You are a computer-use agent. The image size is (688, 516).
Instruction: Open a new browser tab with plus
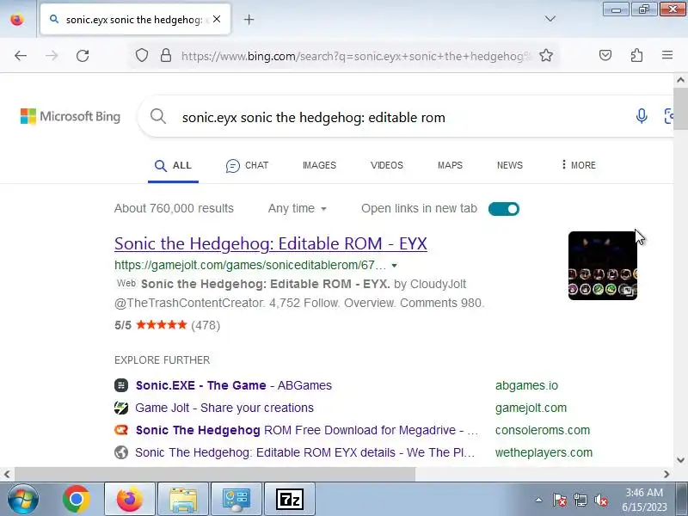(x=249, y=19)
